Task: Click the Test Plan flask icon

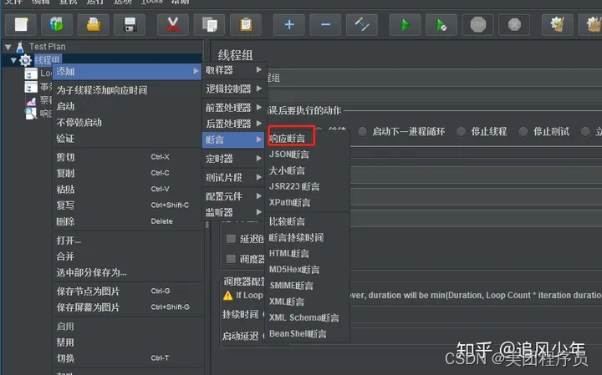Action: click(20, 47)
